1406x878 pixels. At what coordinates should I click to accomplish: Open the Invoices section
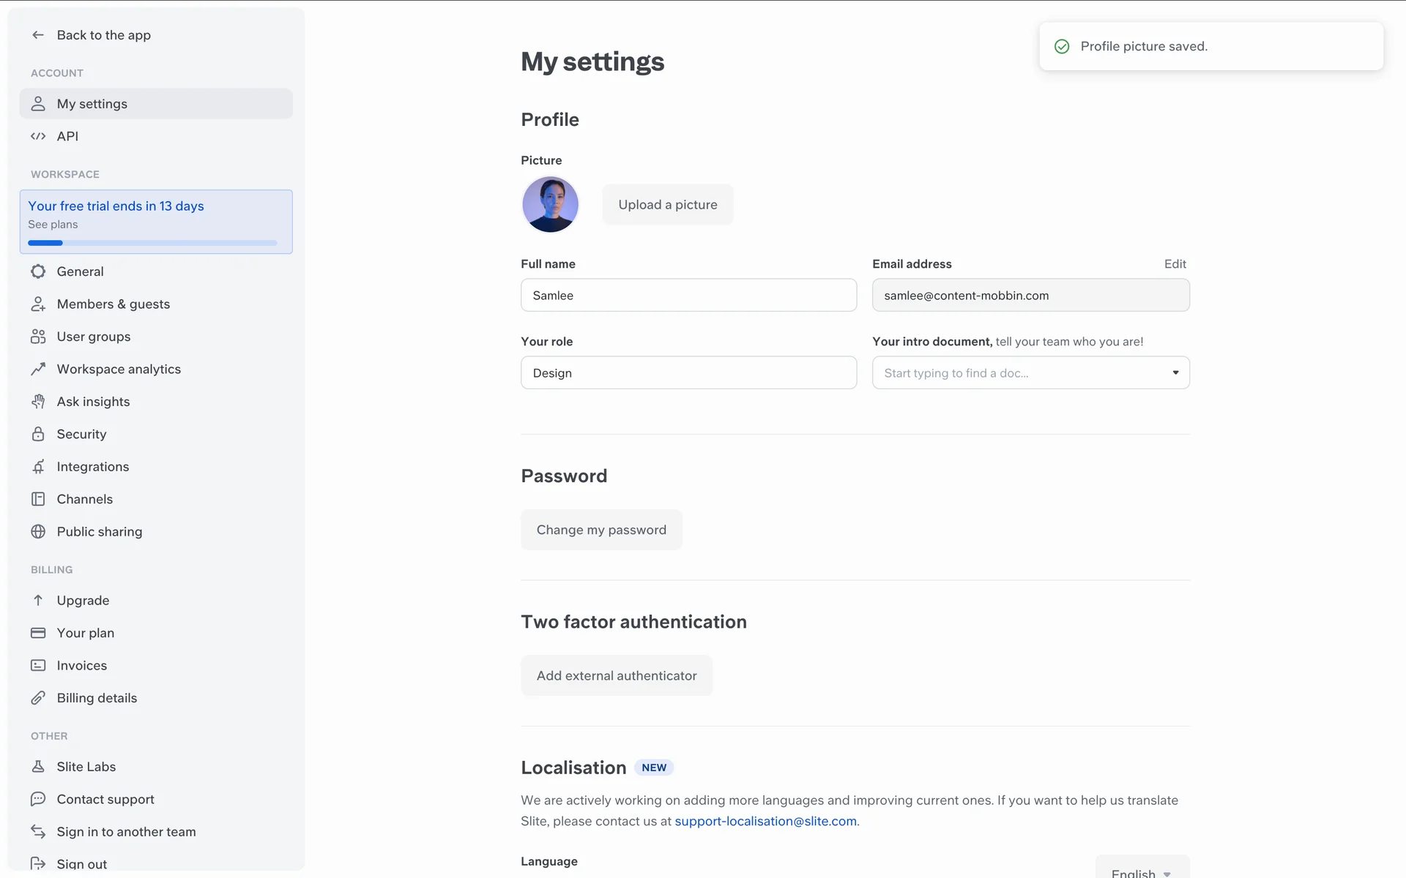coord(81,666)
